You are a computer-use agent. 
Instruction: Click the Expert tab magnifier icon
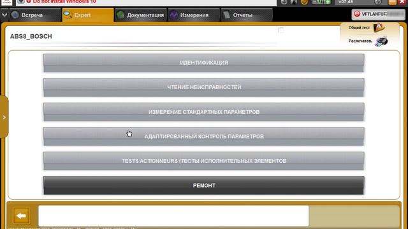coord(68,15)
